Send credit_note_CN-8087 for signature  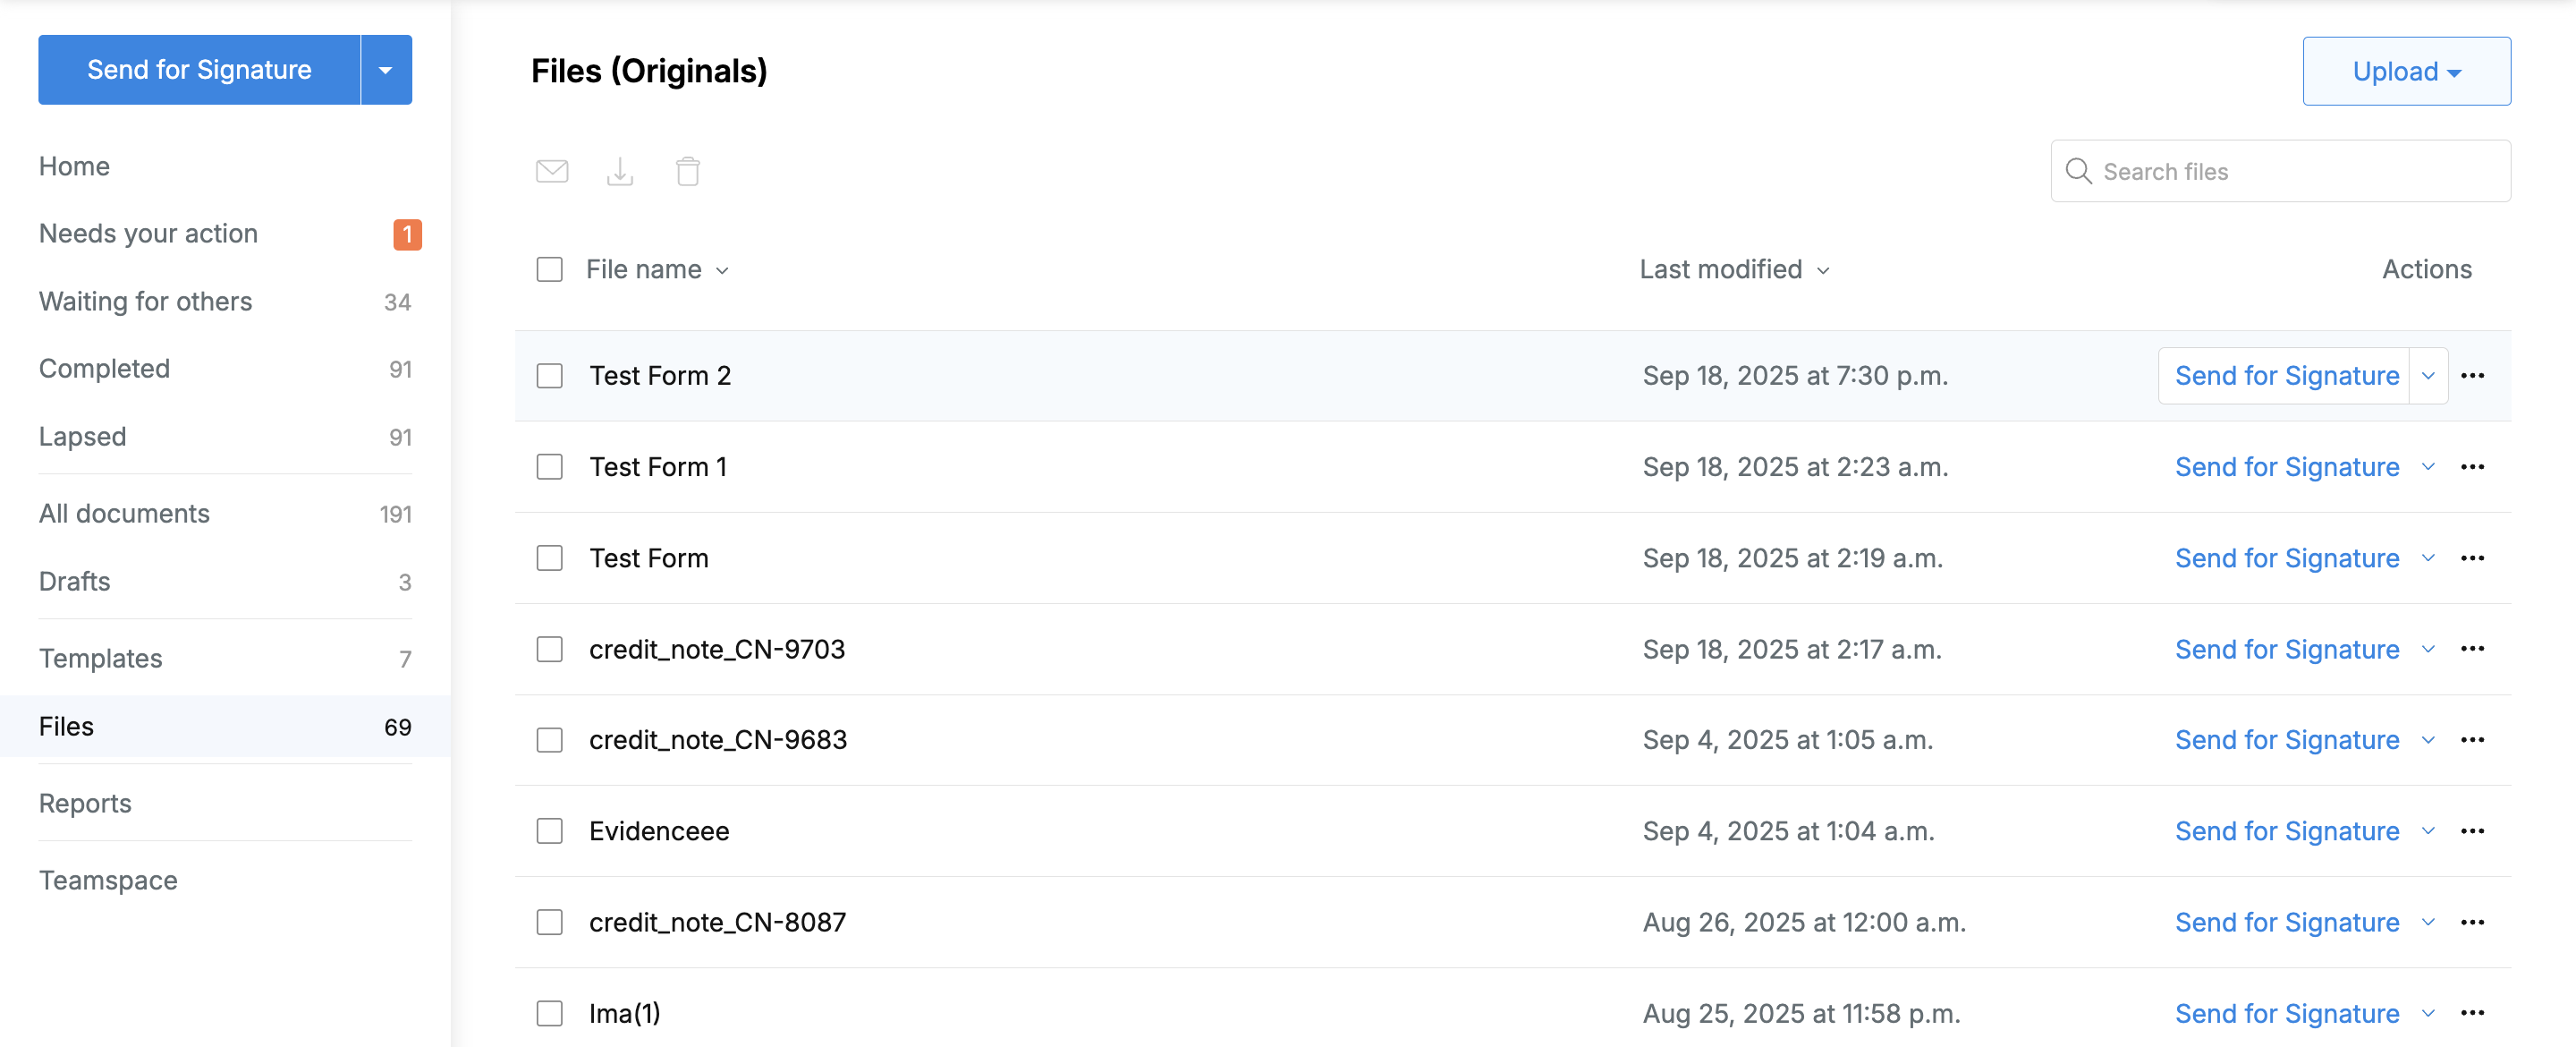click(2286, 922)
